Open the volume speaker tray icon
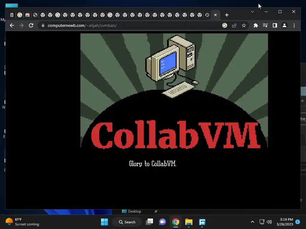This screenshot has width=306, height=229. (x=269, y=222)
